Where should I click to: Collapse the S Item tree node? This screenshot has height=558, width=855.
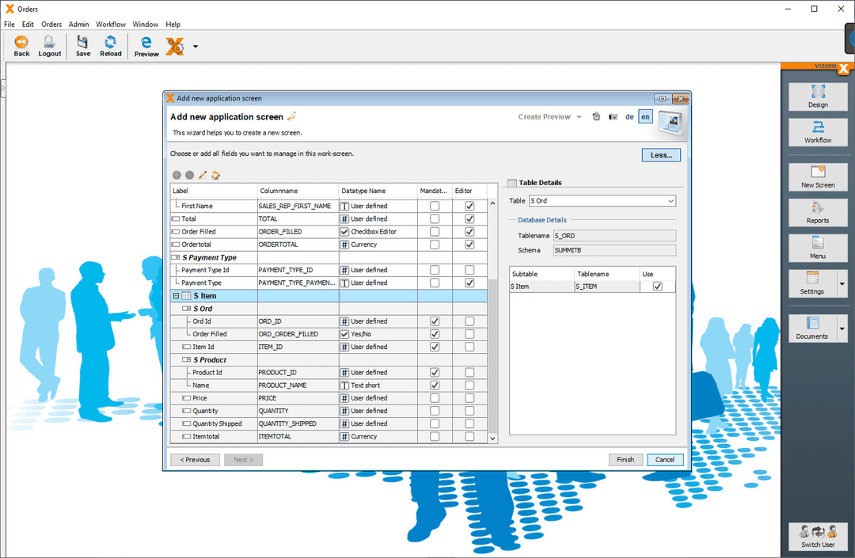[176, 295]
